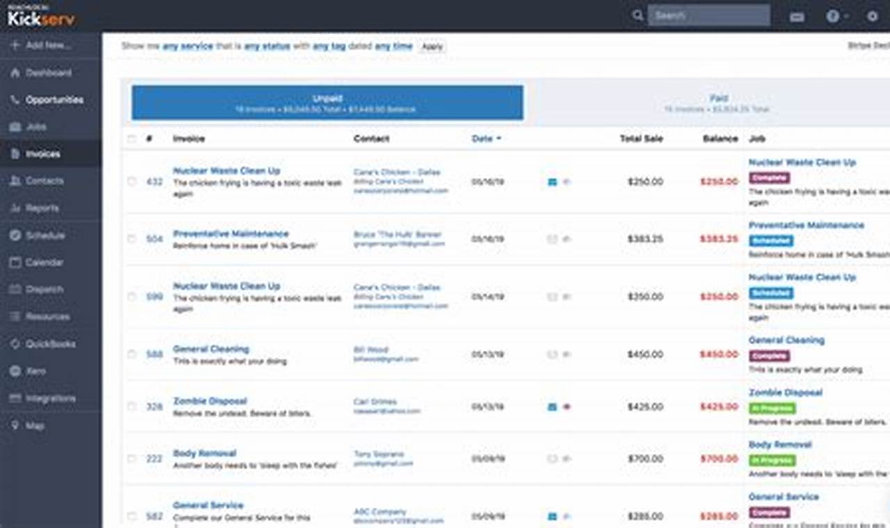Click the $700.00 balance amount
The height and width of the screenshot is (528, 890).
coord(719,459)
